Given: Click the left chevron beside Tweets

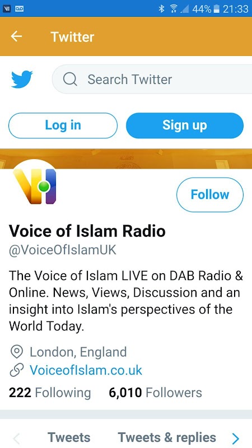Looking at the screenshot, I should pos(17,437).
